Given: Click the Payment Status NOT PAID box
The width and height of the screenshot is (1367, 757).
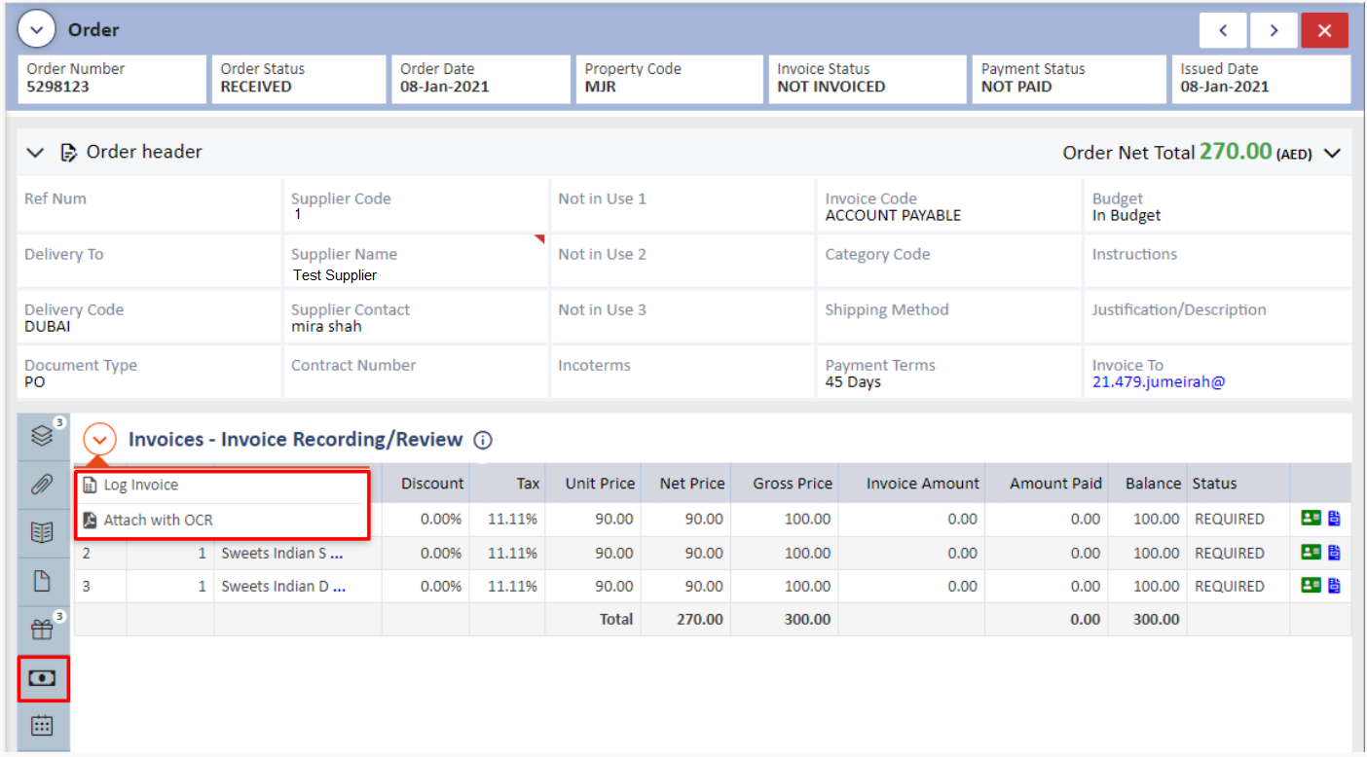Looking at the screenshot, I should [1069, 79].
